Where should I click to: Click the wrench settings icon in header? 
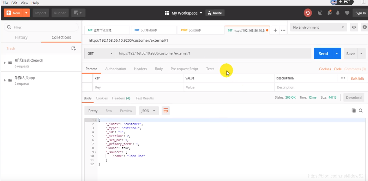pyautogui.click(x=329, y=13)
